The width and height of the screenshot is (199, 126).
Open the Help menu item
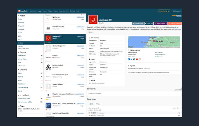78,11
